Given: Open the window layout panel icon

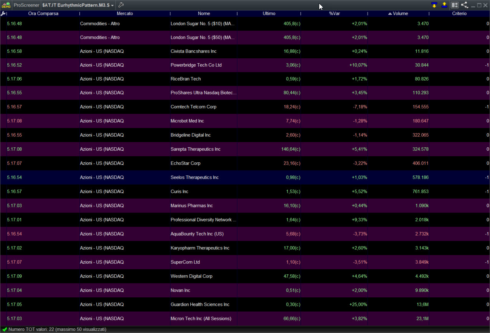Looking at the screenshot, I should pos(455,5).
